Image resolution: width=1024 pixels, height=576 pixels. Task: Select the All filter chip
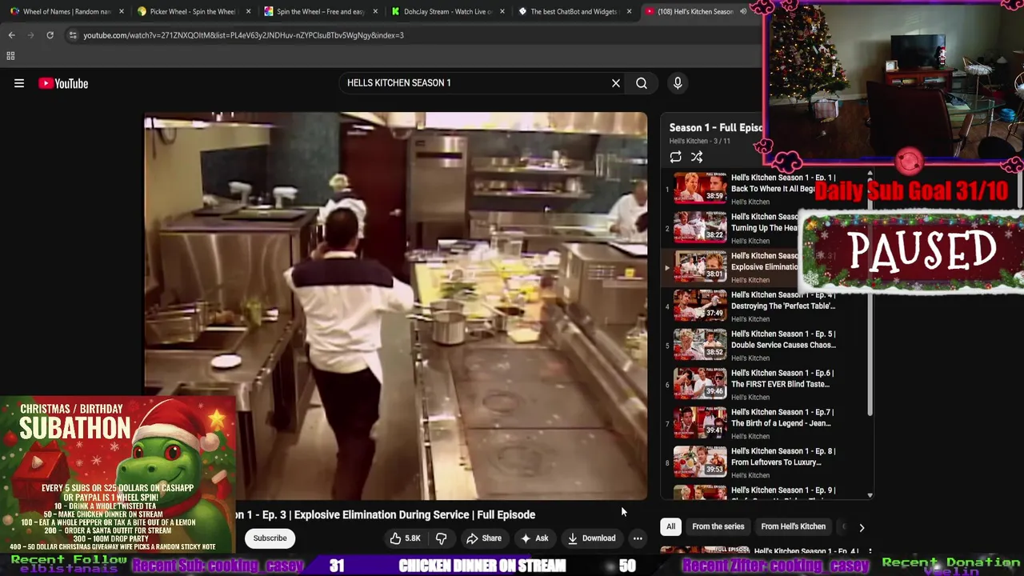[x=670, y=526]
